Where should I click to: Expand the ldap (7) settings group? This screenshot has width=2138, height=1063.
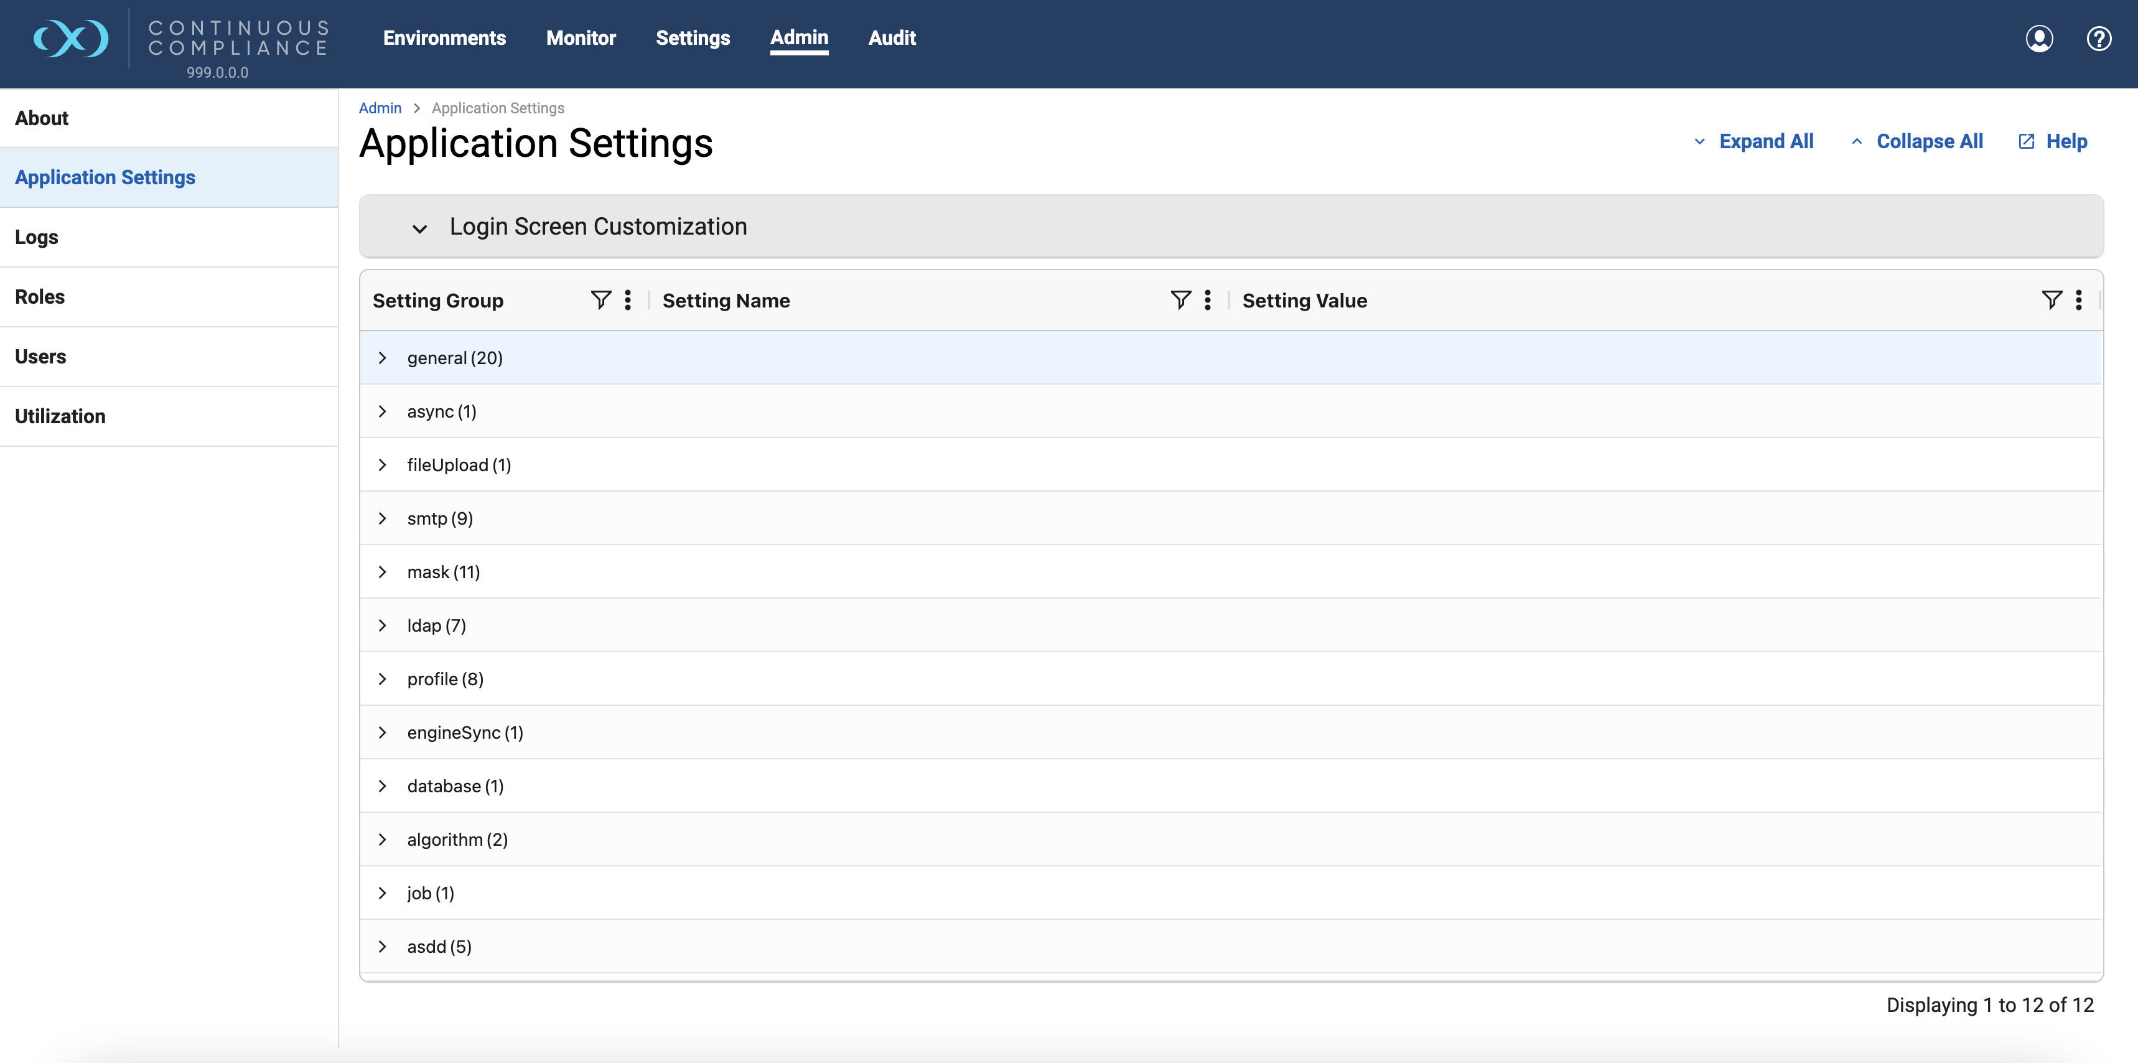pyautogui.click(x=383, y=625)
